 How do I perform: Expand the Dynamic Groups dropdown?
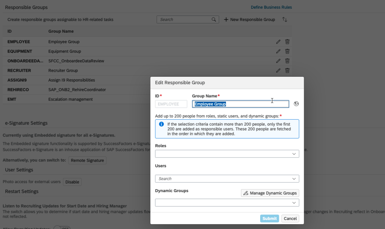tap(294, 203)
